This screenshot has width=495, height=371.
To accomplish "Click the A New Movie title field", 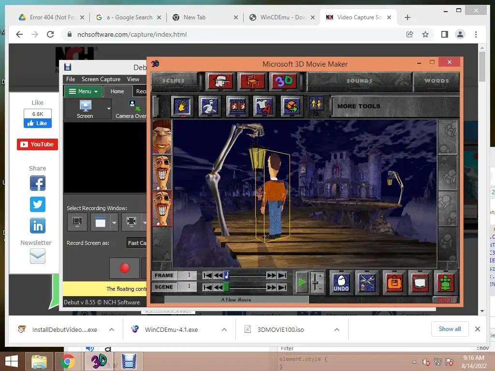I will (236, 300).
